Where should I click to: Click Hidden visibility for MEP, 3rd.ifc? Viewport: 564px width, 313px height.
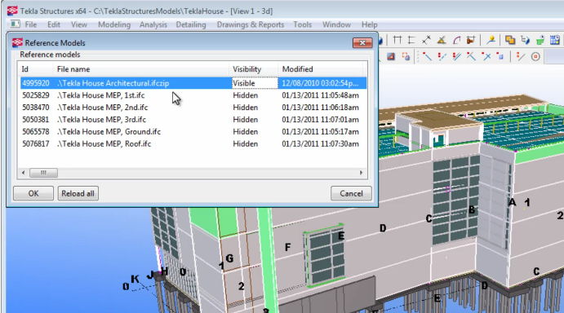click(x=246, y=120)
